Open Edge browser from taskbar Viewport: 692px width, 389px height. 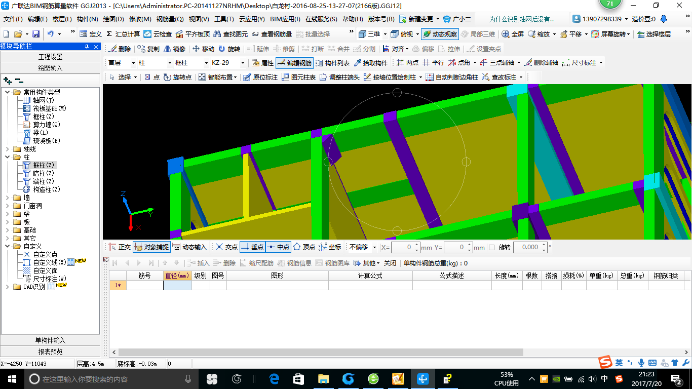(x=275, y=378)
